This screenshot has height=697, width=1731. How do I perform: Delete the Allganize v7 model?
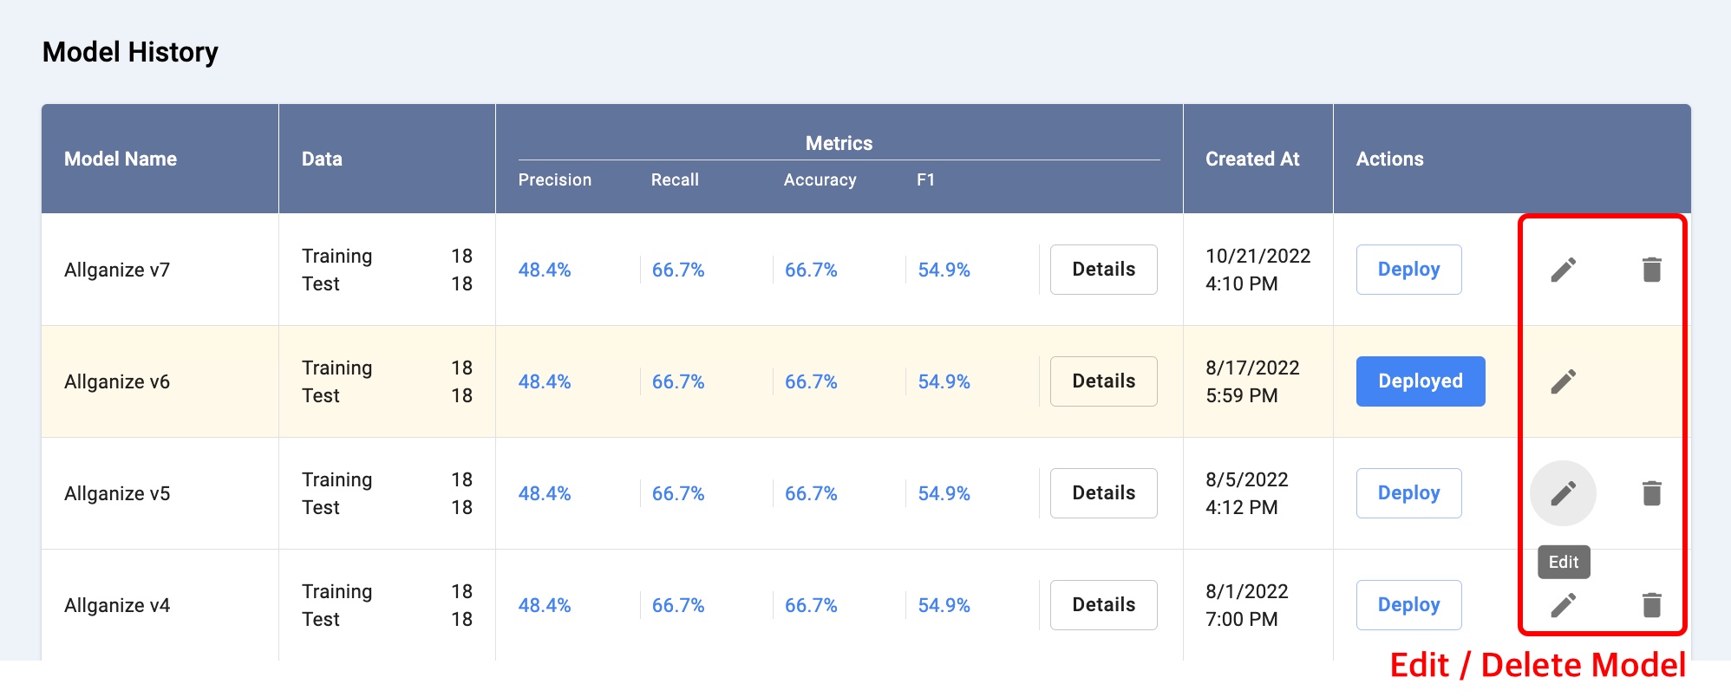pos(1651,270)
